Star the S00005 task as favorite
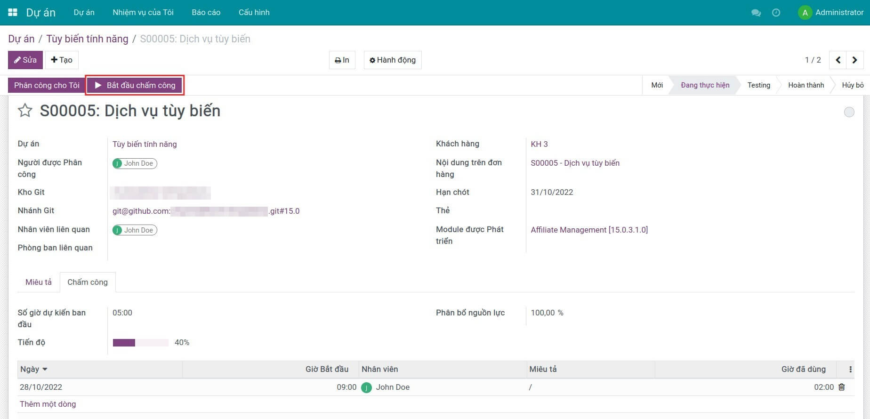This screenshot has width=870, height=419. click(25, 111)
